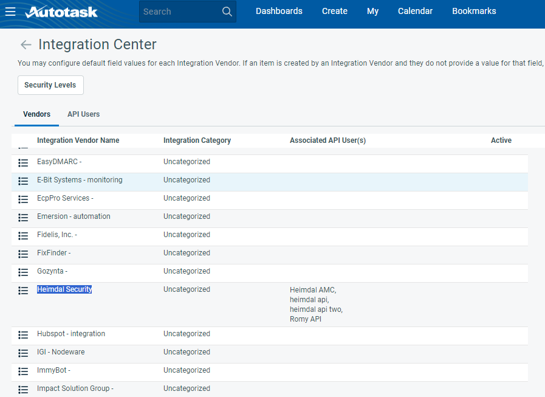This screenshot has height=397, width=545.
Task: Click the Active column header
Action: tap(501, 140)
